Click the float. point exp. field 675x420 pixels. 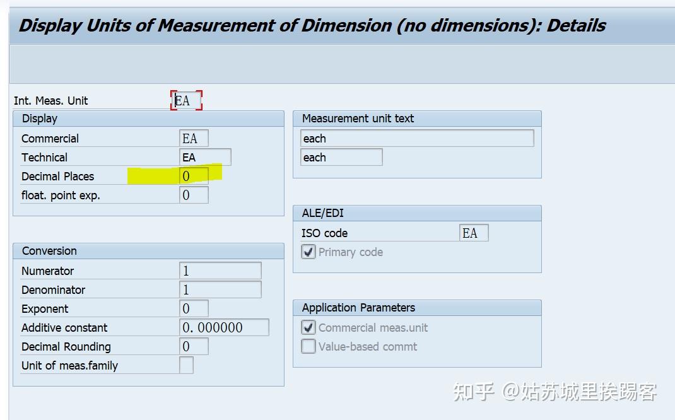tap(193, 195)
